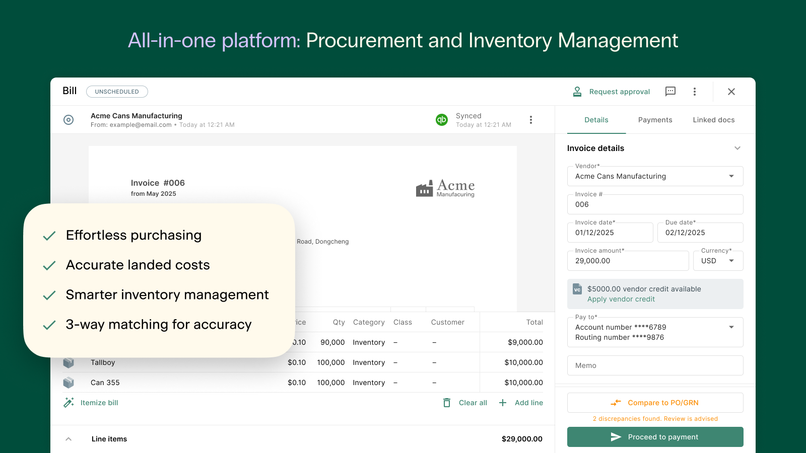806x453 pixels.
Task: Open the comments chat bubble icon
Action: tap(670, 91)
